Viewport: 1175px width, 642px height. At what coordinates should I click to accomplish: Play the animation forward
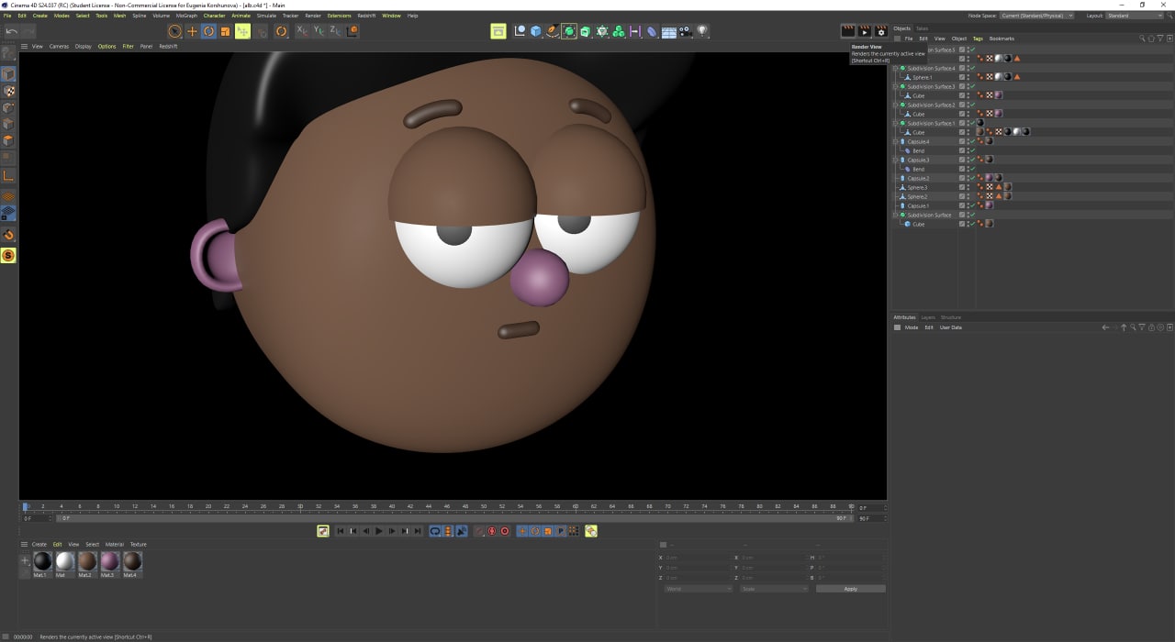click(378, 531)
